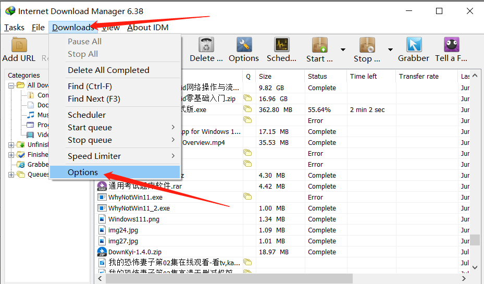Viewport: 484px width, 284px height.
Task: Expand the Unfinished category tree node
Action: 11,145
